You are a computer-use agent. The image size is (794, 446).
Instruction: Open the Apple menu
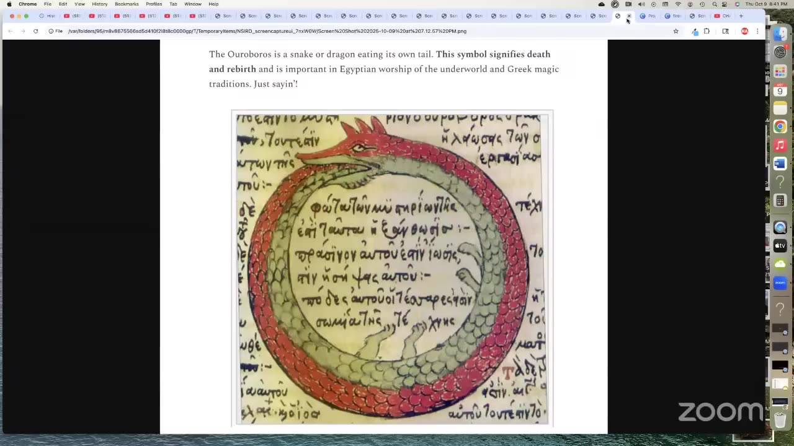[9, 4]
